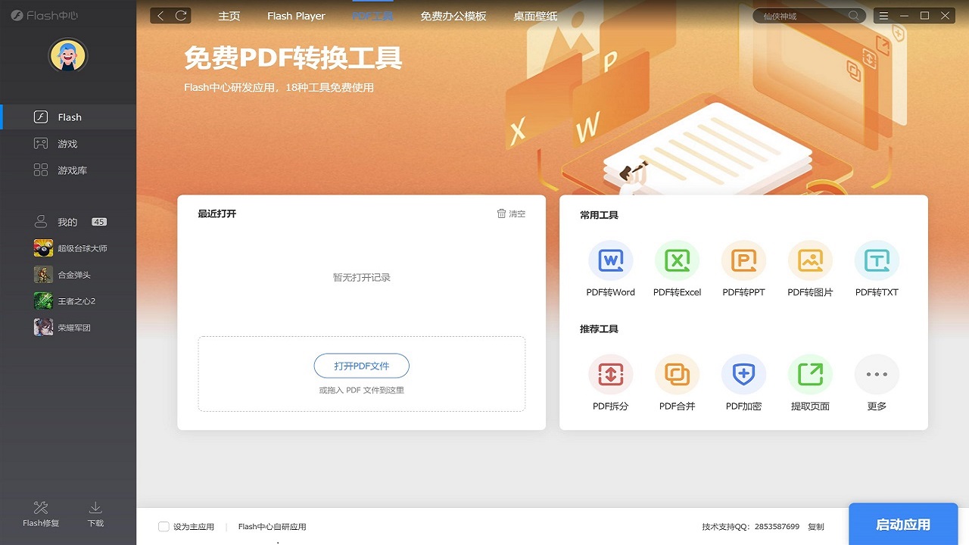Click the 打开PDF文件 button
969x545 pixels.
click(361, 366)
